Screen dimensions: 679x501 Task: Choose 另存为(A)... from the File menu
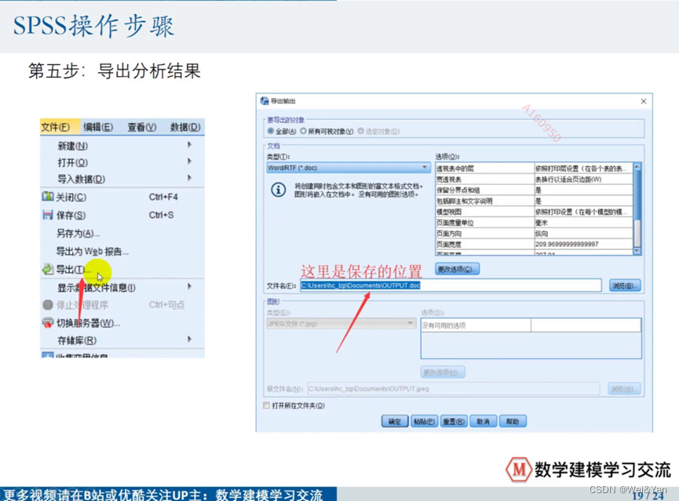click(78, 233)
